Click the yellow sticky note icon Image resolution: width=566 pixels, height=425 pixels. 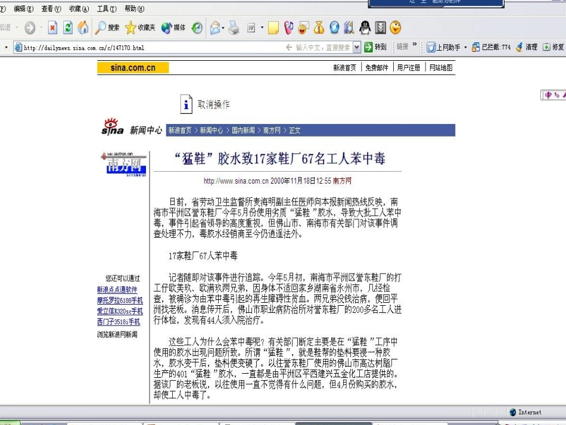(273, 28)
